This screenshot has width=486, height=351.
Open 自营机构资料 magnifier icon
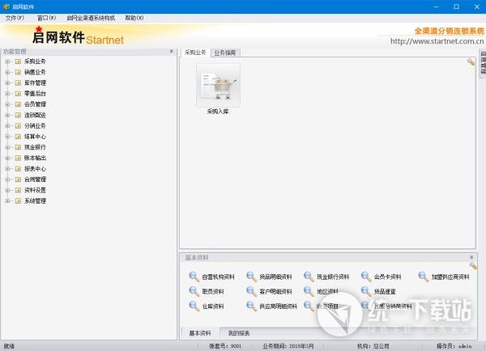[194, 277]
